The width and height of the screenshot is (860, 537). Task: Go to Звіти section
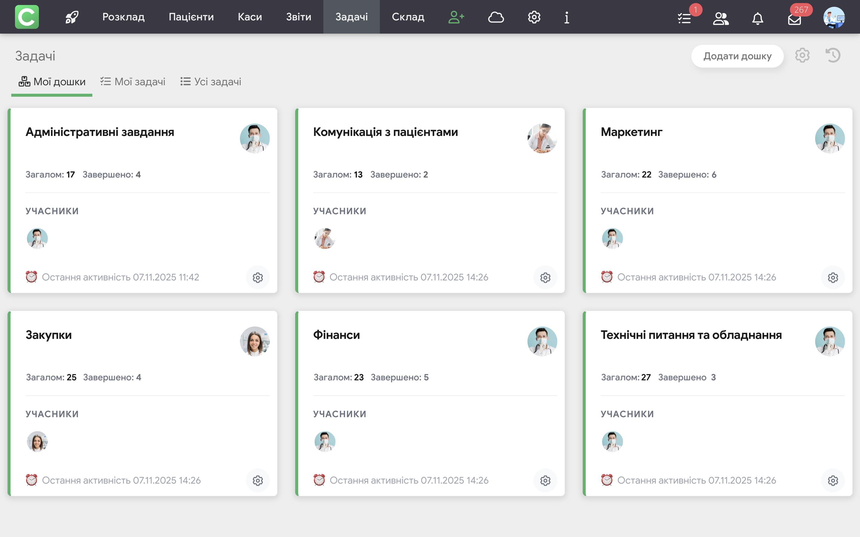(299, 17)
